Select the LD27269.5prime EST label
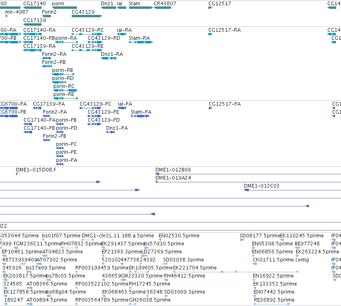Image resolution: width=341 pixels, height=306 pixels. [161, 252]
